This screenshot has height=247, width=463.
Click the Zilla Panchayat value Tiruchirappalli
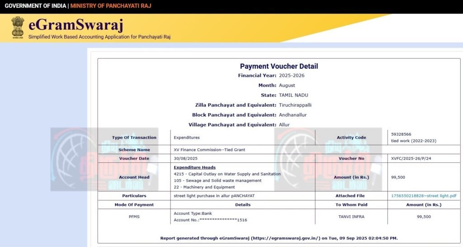pos(295,105)
